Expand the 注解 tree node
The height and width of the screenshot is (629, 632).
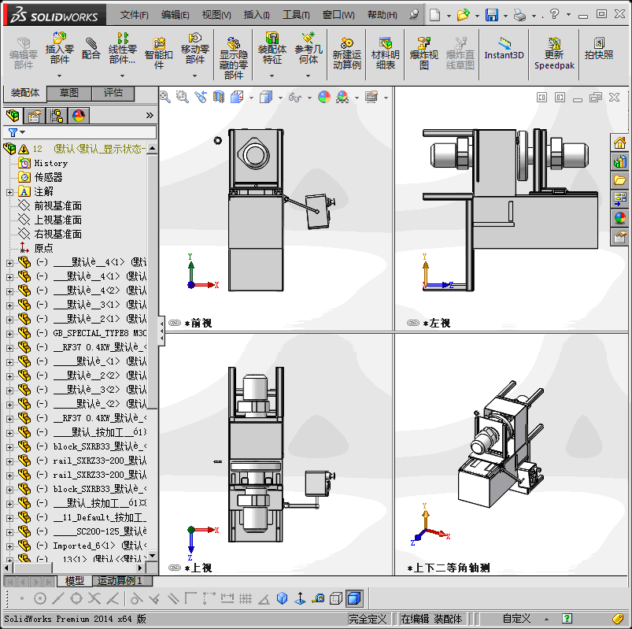(x=9, y=192)
